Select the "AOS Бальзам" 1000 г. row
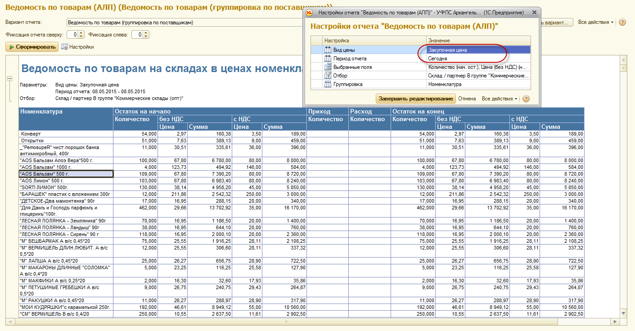The height and width of the screenshot is (331, 635). coord(66,167)
